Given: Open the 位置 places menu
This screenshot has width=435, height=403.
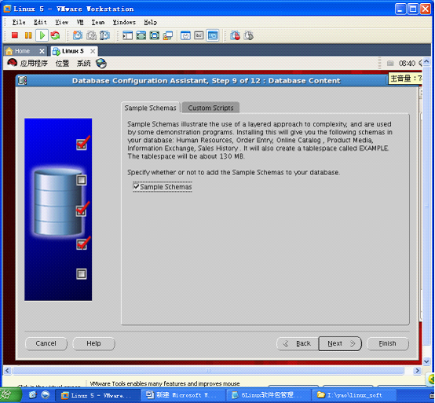Looking at the screenshot, I should pos(62,64).
